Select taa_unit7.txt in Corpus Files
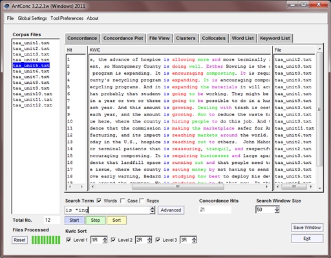 pos(31,77)
